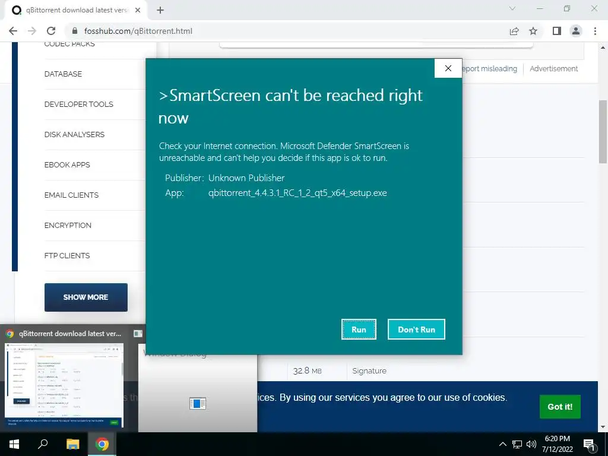Open the tab search chevron
This screenshot has height=456, width=608.
tap(512, 8)
